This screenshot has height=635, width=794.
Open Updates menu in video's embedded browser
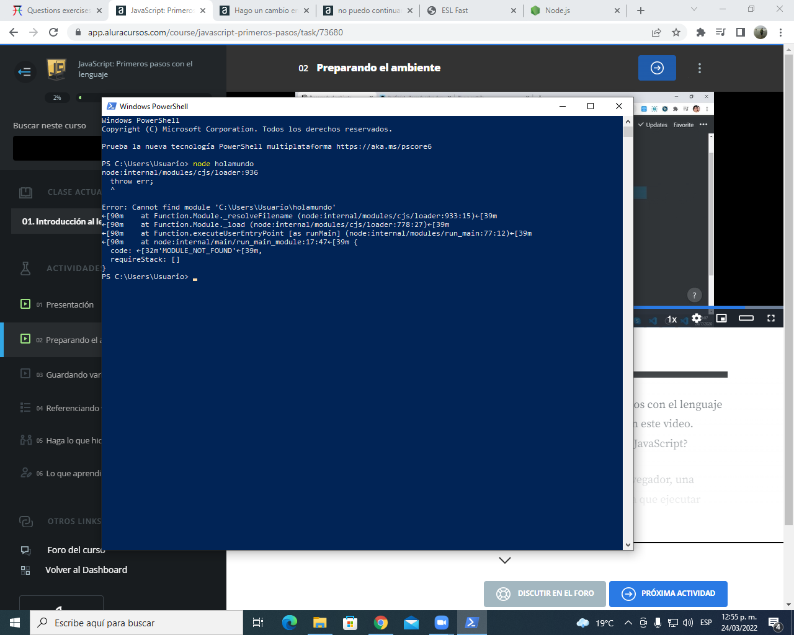point(653,125)
